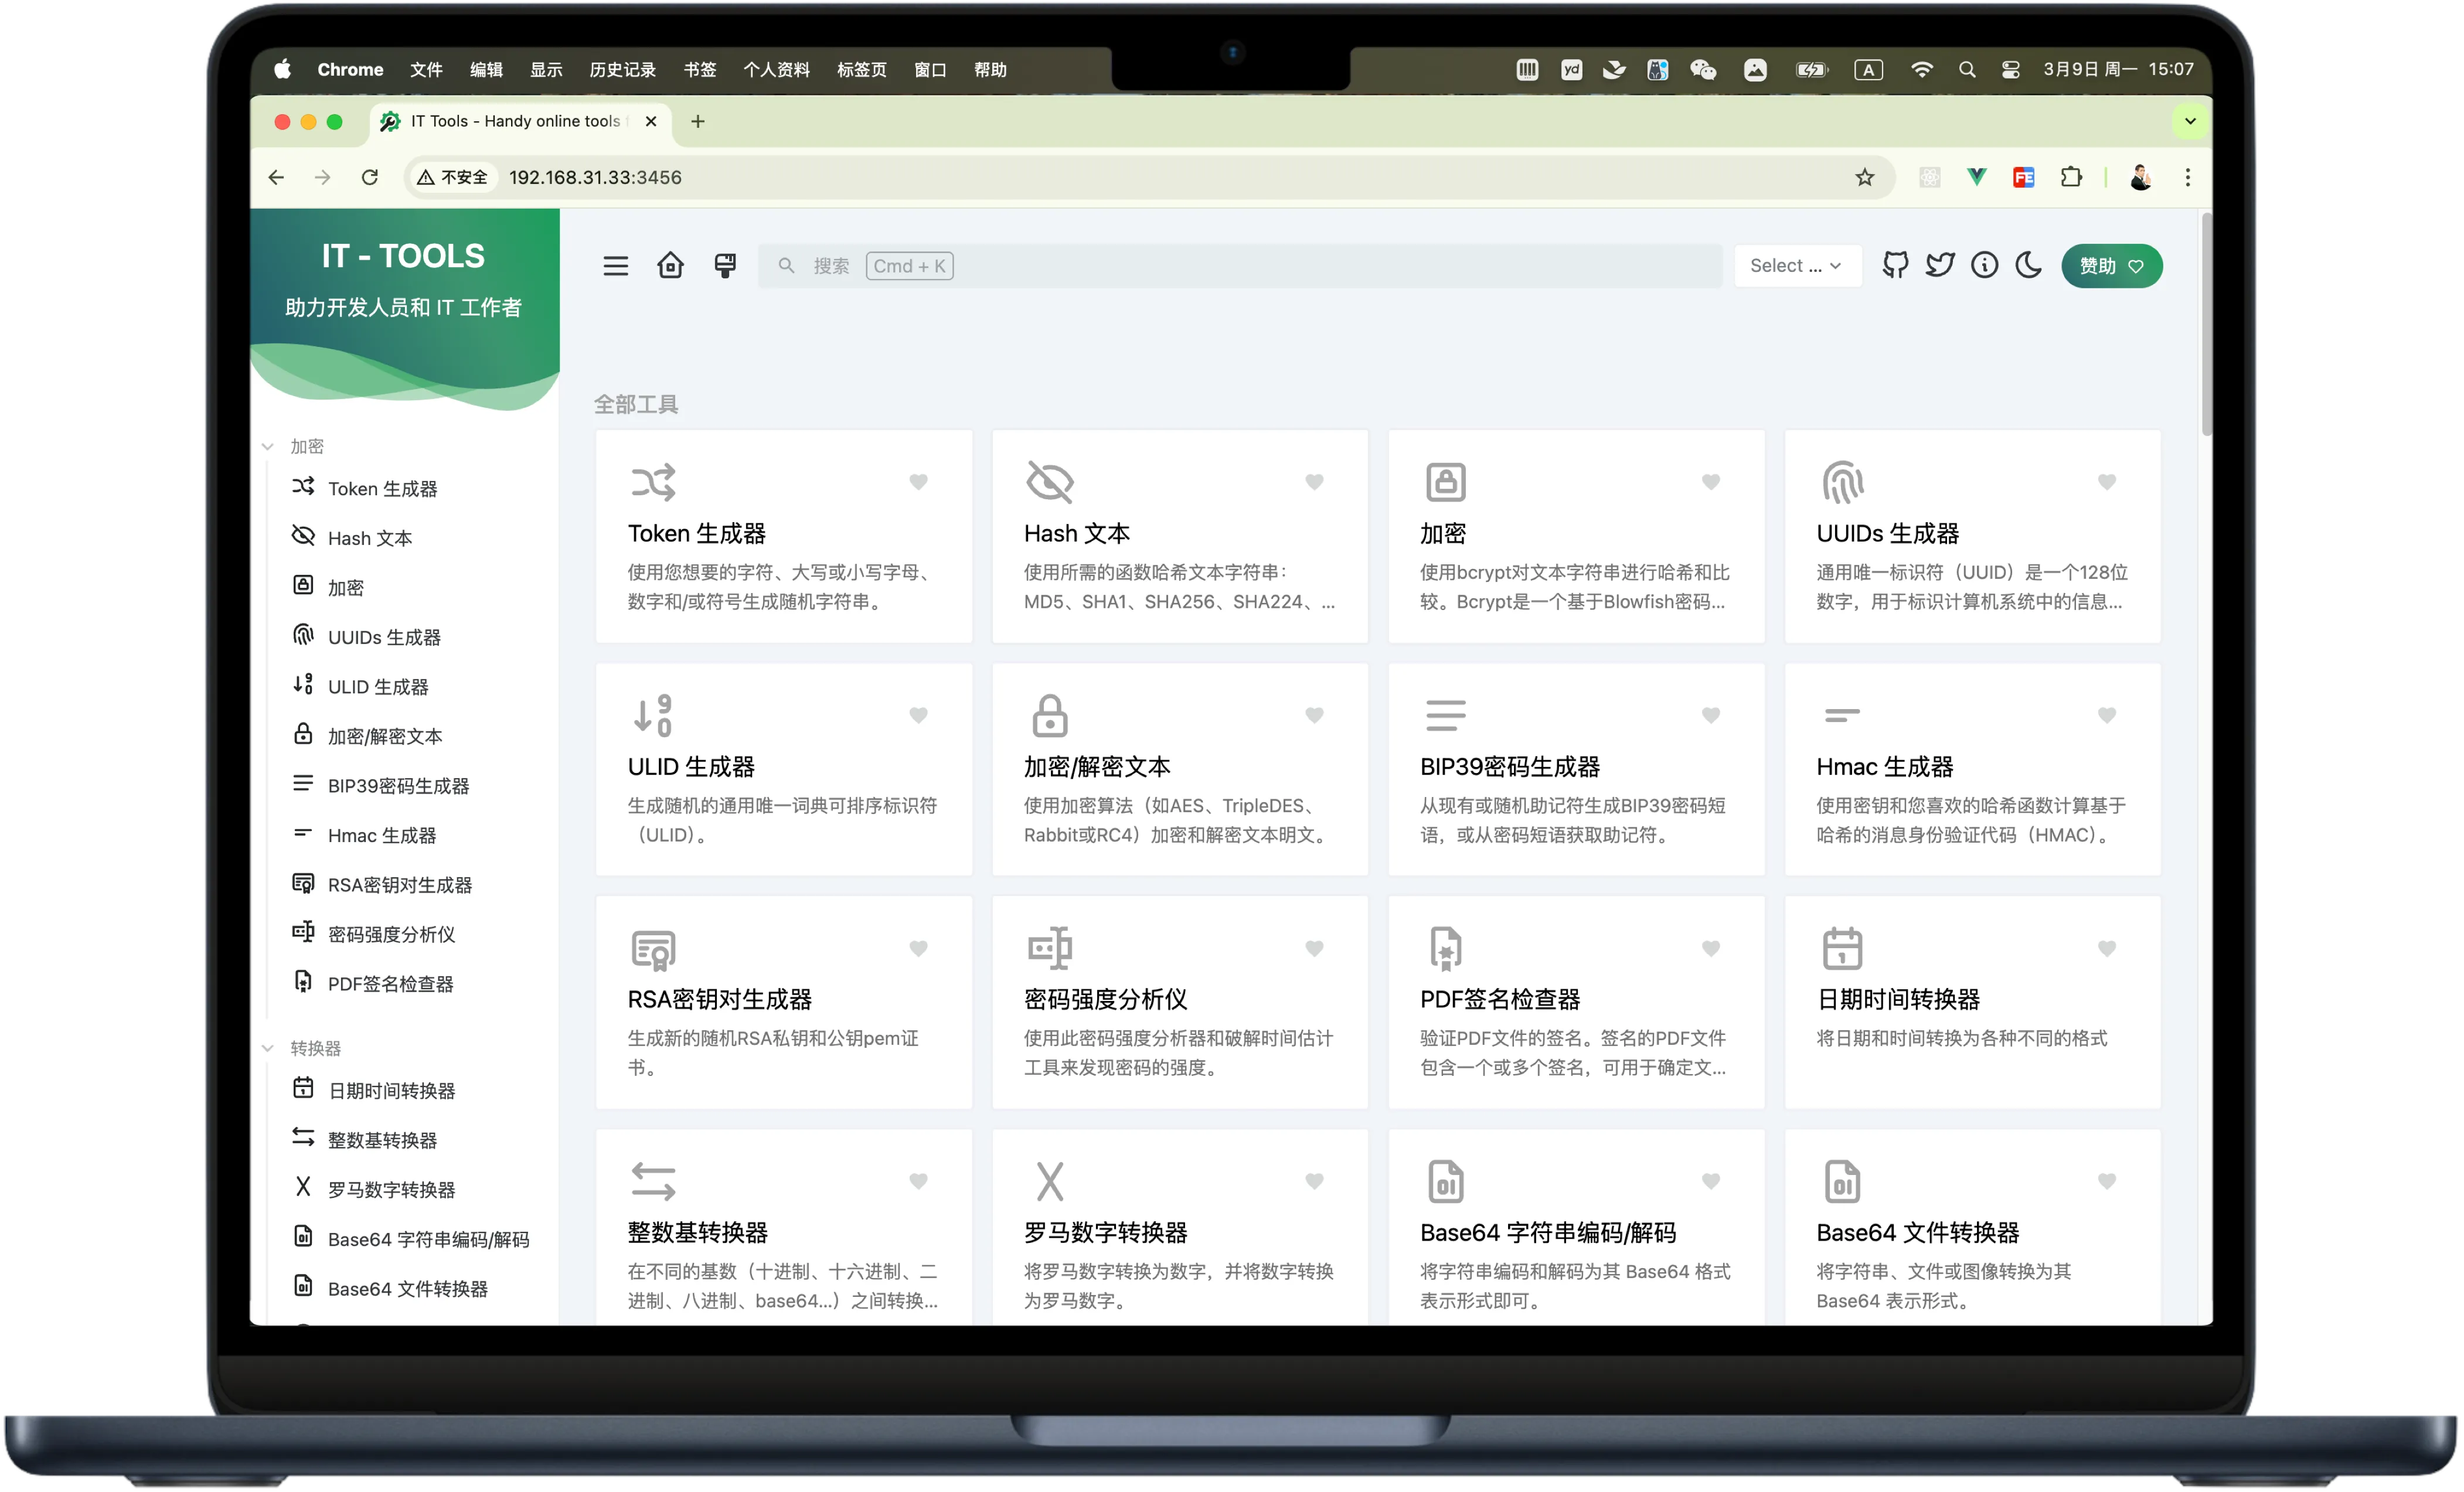
Task: Open the 书签 menu
Action: (x=700, y=69)
